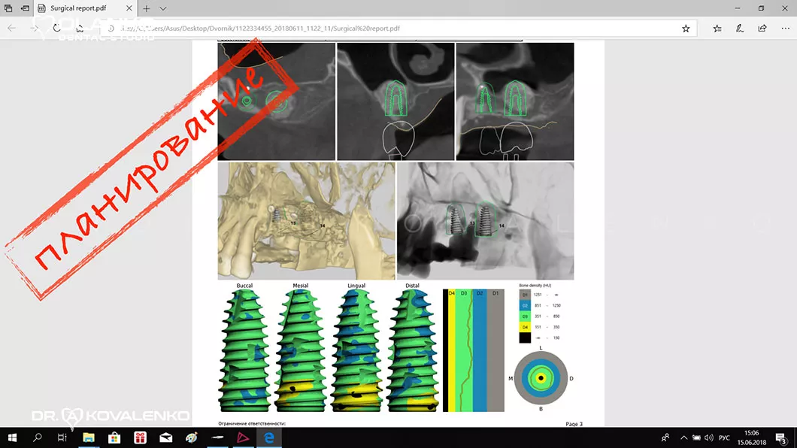Go back using the browser back arrow

tap(12, 29)
